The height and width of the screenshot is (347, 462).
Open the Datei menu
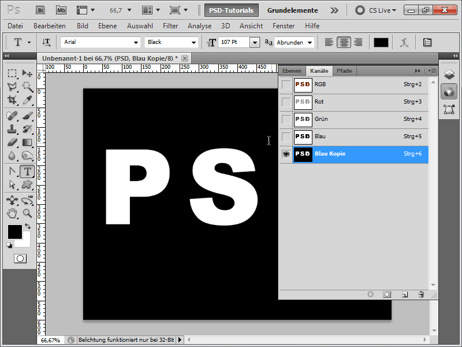tap(16, 26)
